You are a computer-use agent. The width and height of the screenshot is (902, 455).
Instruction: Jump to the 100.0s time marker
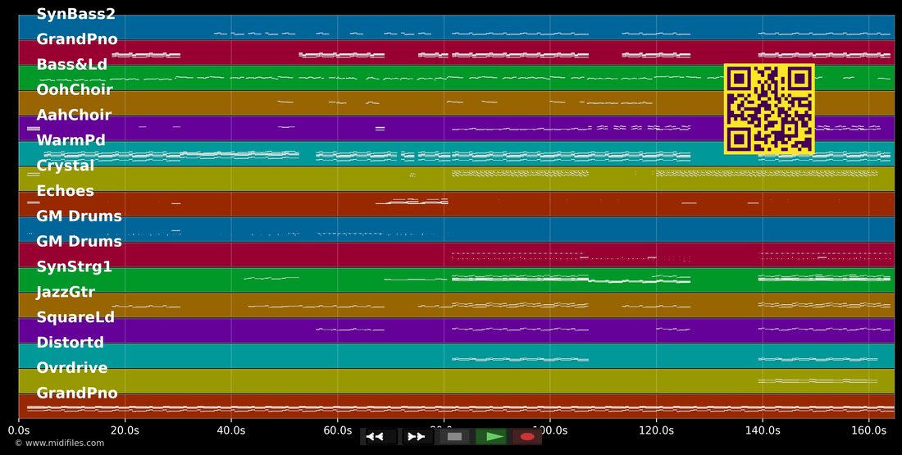pyautogui.click(x=550, y=430)
